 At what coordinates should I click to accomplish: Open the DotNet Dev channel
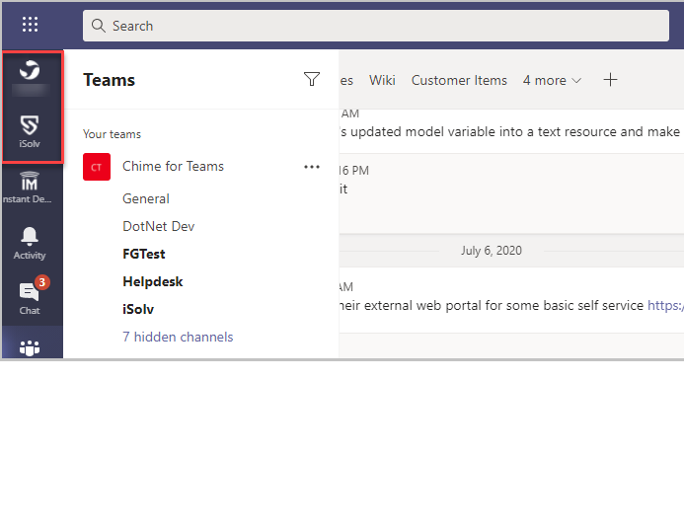pos(158,226)
